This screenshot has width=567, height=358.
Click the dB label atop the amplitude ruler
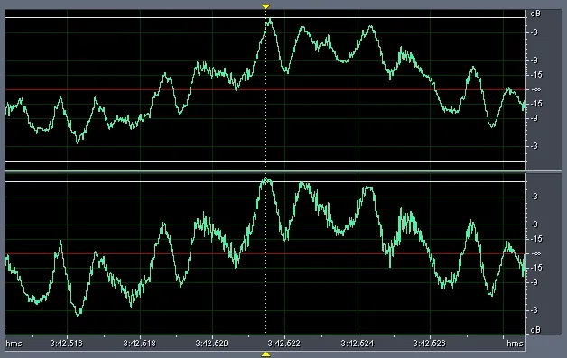[x=535, y=14]
